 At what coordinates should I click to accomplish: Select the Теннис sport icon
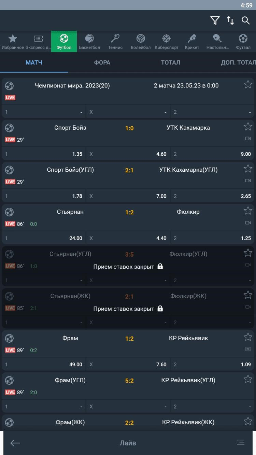(x=115, y=41)
